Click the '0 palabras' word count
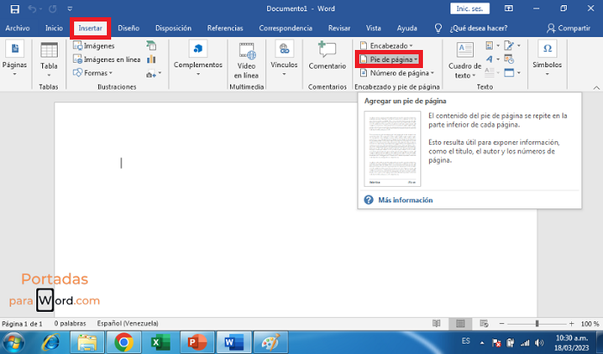This screenshot has width=603, height=354. [70, 324]
